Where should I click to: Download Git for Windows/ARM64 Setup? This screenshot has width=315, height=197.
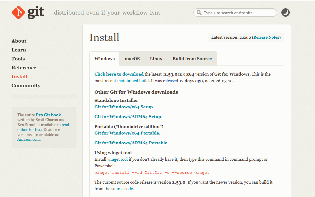(128, 117)
